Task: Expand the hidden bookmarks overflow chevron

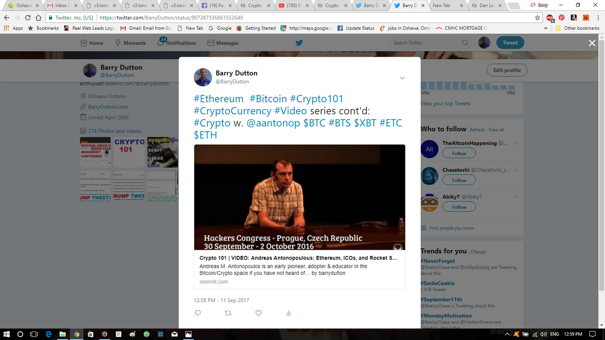Action: point(546,28)
